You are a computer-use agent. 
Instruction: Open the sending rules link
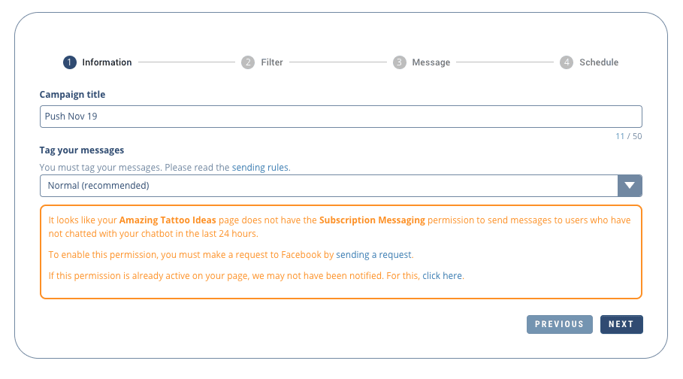260,168
